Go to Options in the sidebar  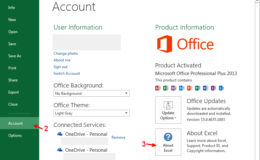coord(15,136)
